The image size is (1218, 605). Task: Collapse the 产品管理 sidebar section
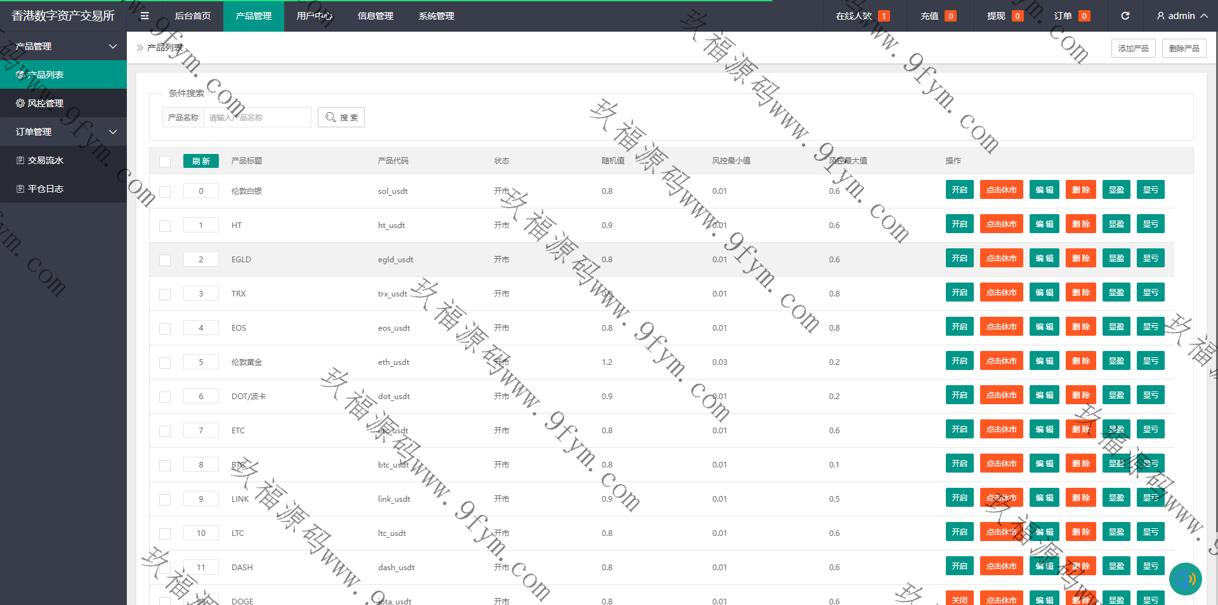coord(113,46)
